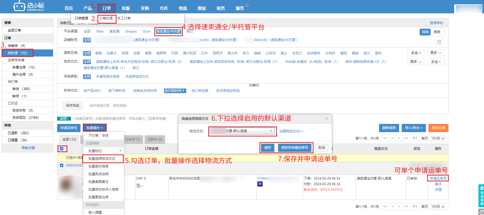Click the 半 badge under the PONX order number
The width and height of the screenshot is (484, 215).
[260, 184]
